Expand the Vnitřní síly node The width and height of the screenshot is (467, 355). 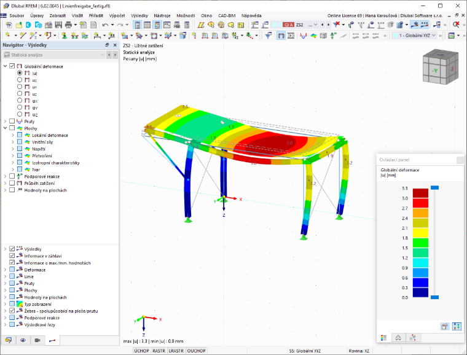(x=13, y=142)
